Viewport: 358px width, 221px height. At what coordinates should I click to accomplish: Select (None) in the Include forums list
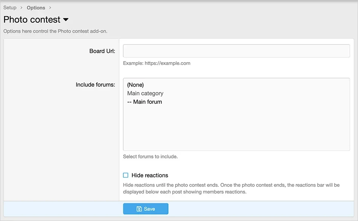pyautogui.click(x=135, y=85)
